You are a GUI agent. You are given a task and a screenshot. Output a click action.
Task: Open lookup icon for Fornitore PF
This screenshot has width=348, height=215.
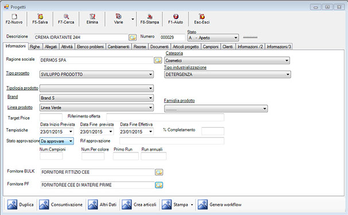pyautogui.click(x=159, y=185)
